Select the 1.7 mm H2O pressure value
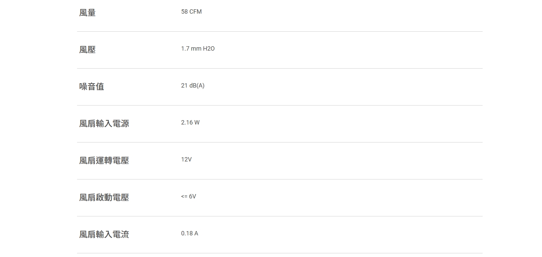Viewport: 542px width, 257px height. [198, 49]
